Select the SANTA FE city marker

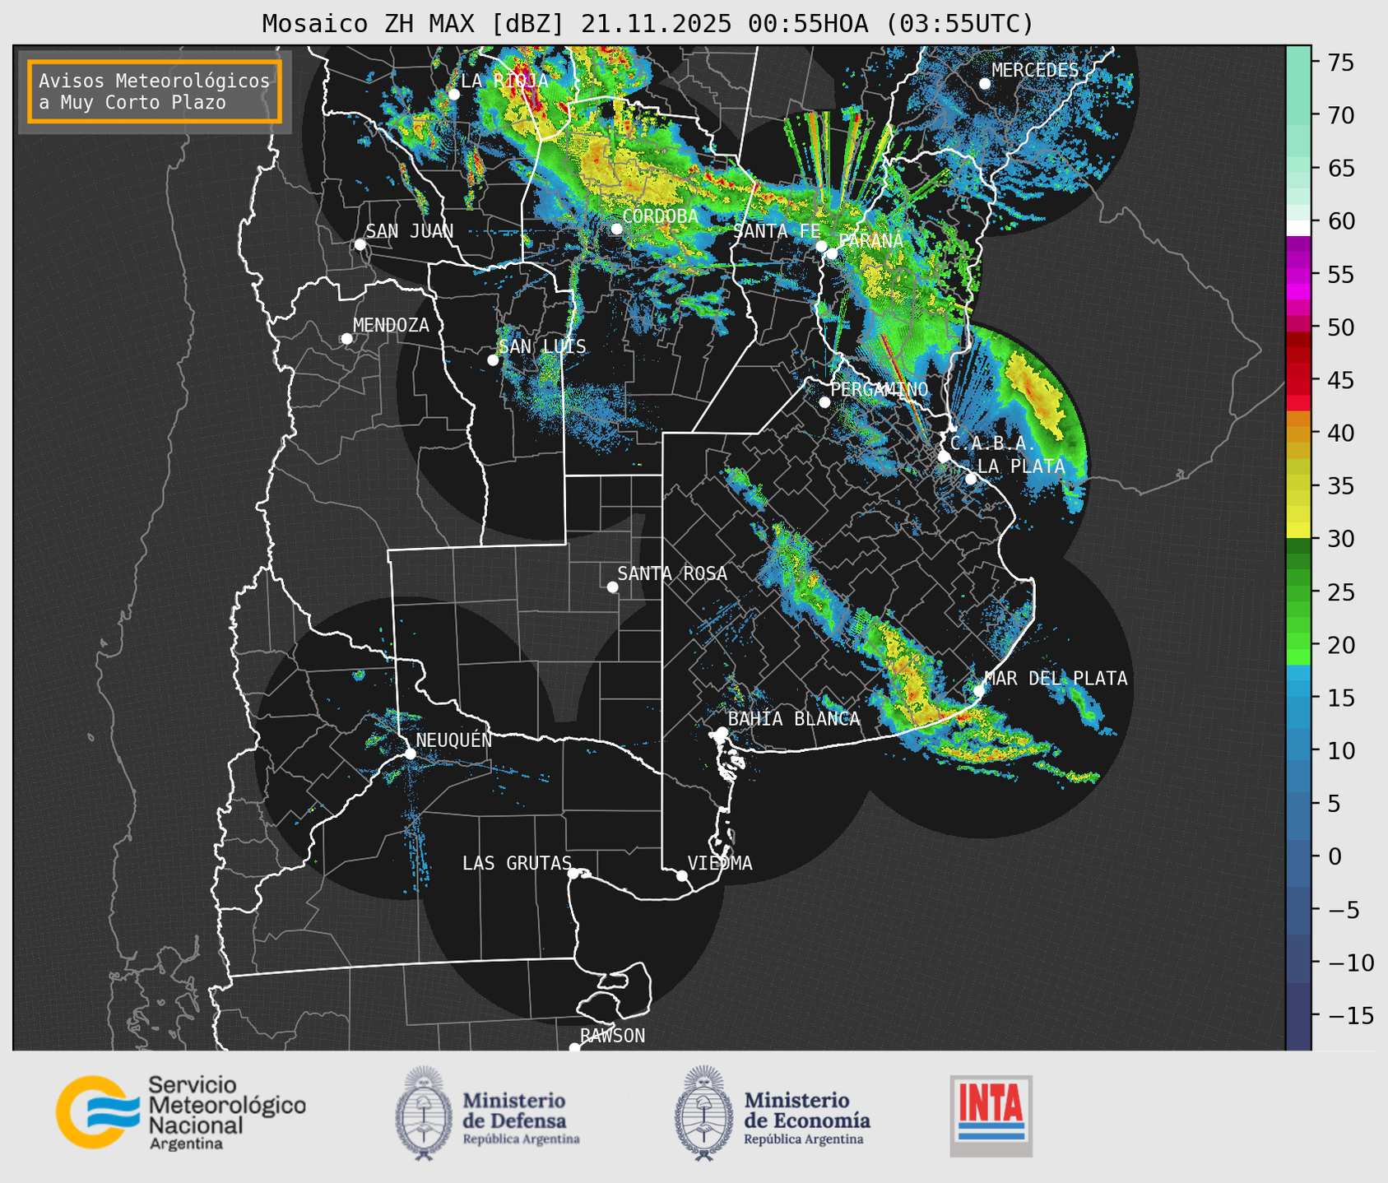click(x=821, y=246)
